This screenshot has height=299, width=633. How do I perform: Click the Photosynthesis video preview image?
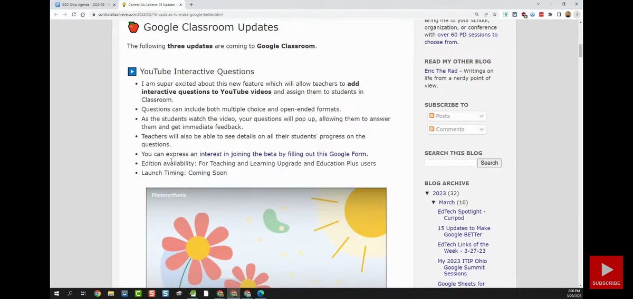(266, 238)
